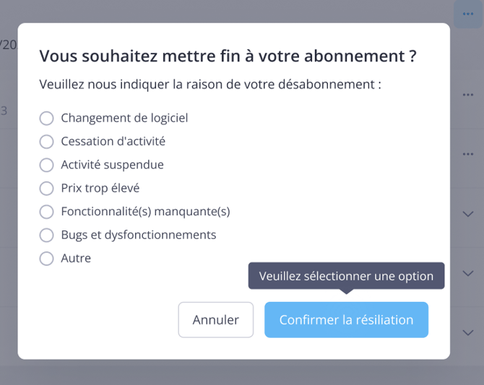Choose 'Cessation d'activité' as the reason
The image size is (484, 385).
click(x=47, y=142)
